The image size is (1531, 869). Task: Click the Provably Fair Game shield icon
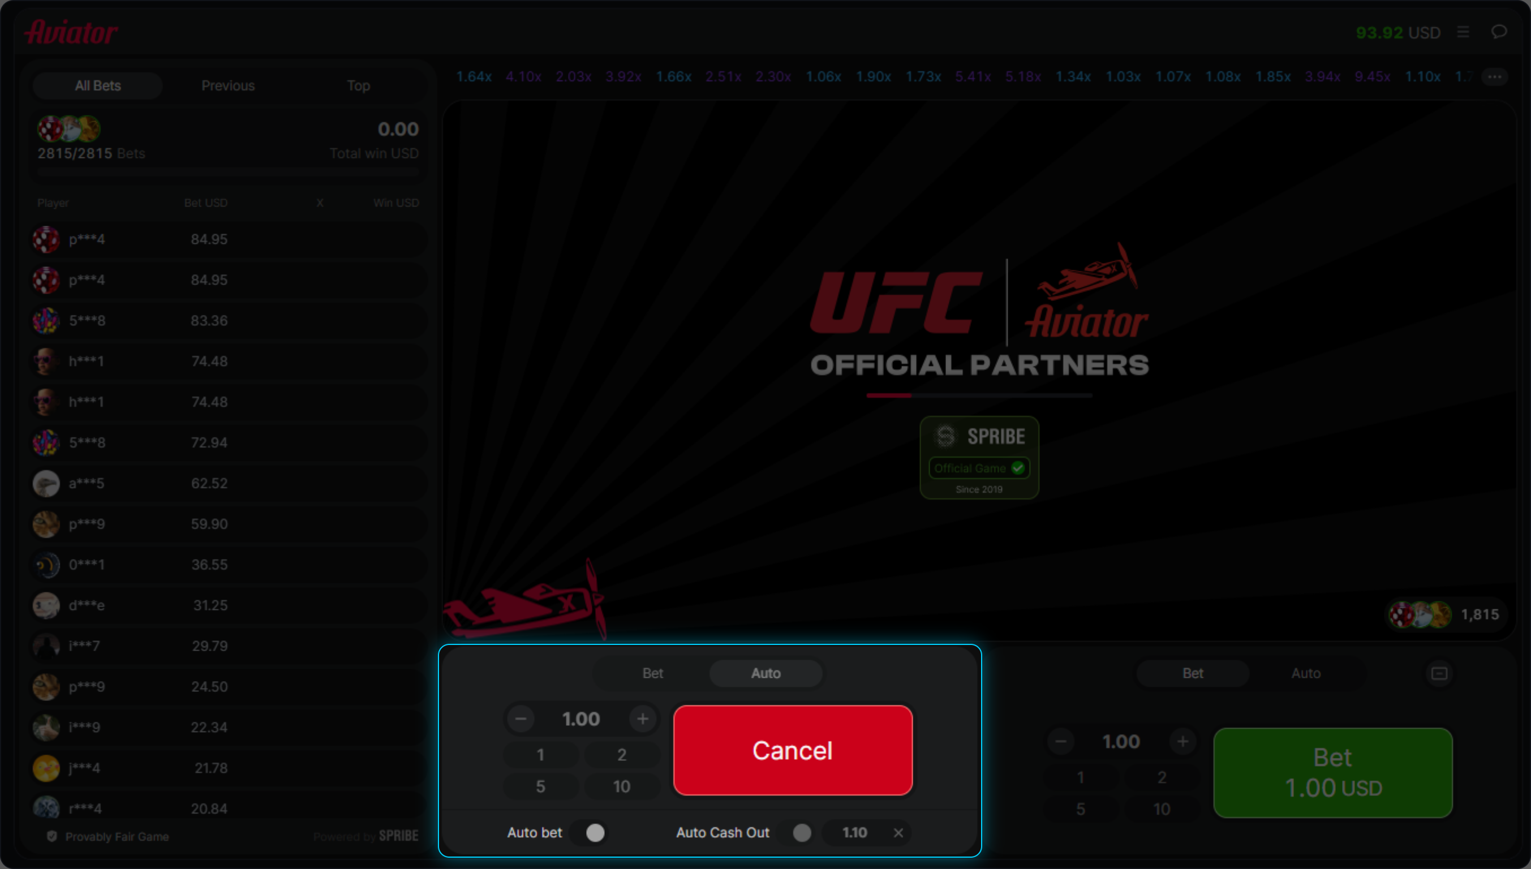(52, 836)
